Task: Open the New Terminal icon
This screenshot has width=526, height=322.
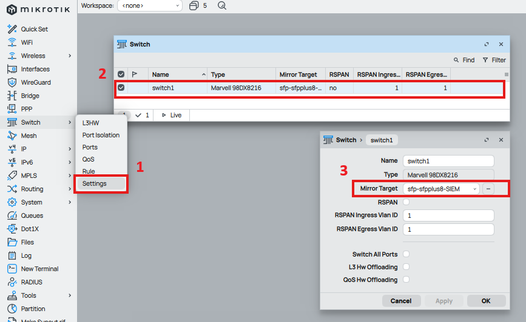Action: point(12,269)
